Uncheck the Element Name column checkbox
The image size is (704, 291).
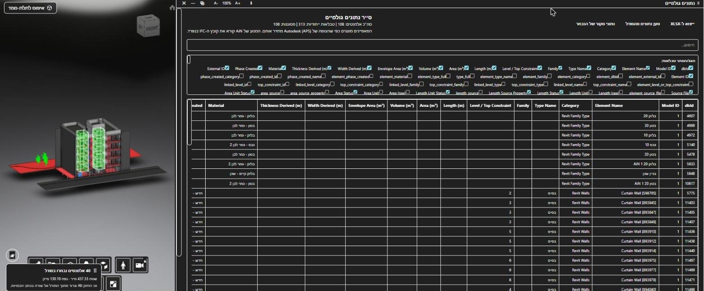pos(648,68)
